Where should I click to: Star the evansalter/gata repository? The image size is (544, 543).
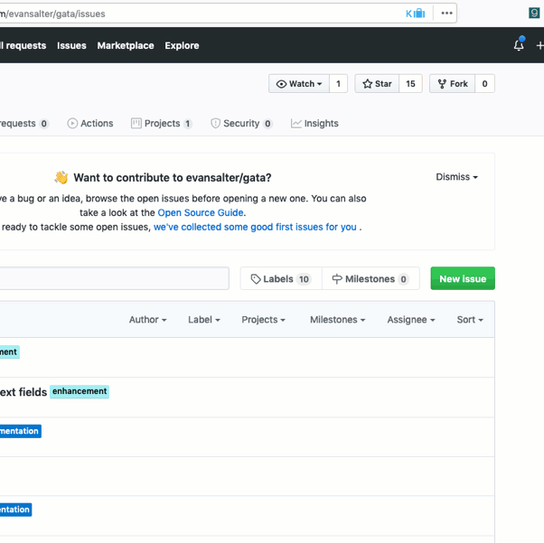coord(377,84)
